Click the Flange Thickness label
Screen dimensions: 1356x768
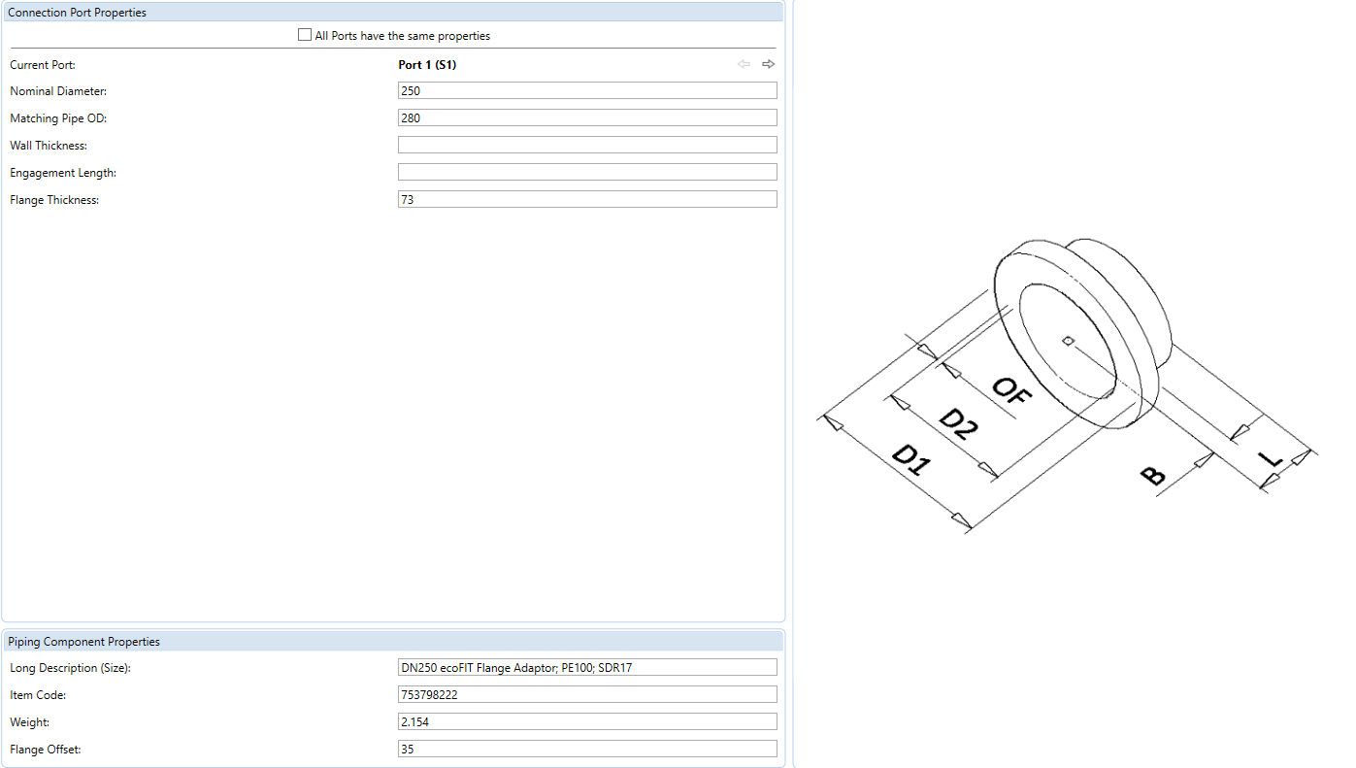[x=54, y=200]
